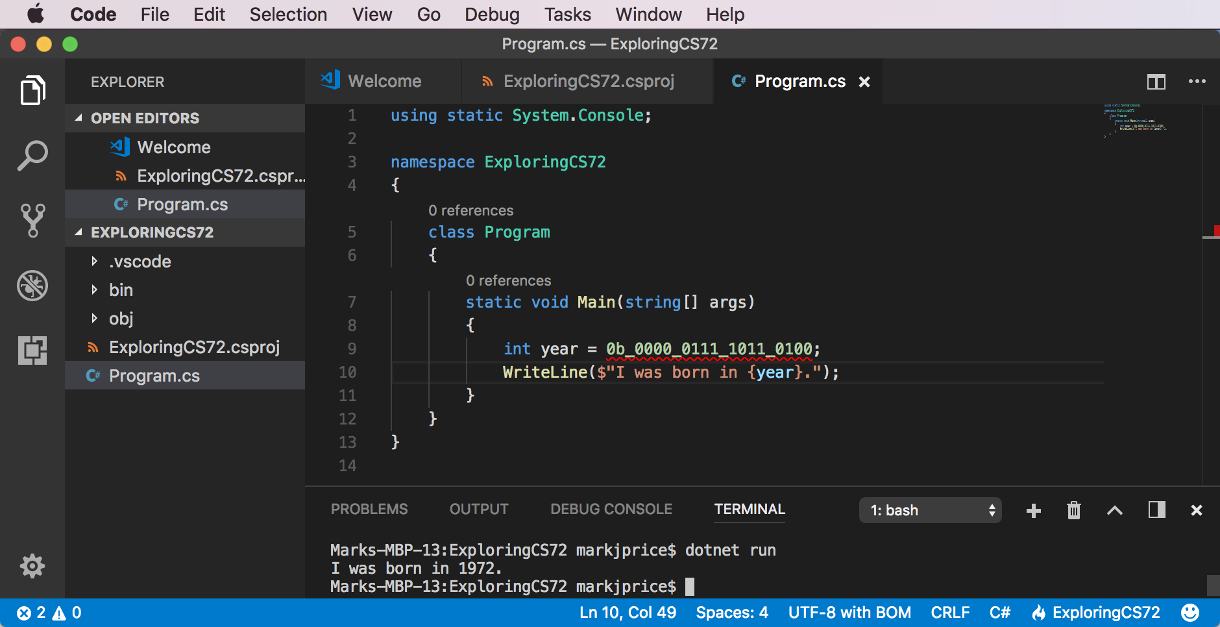Open the Code application menu

point(93,14)
